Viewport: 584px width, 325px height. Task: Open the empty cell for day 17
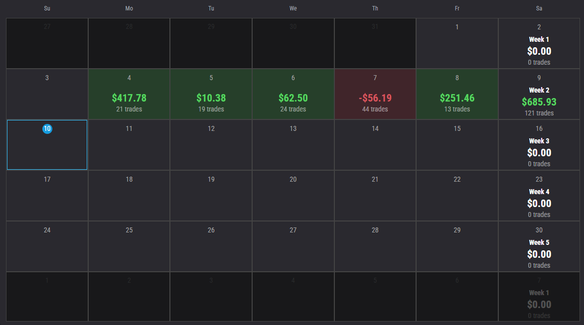47,195
